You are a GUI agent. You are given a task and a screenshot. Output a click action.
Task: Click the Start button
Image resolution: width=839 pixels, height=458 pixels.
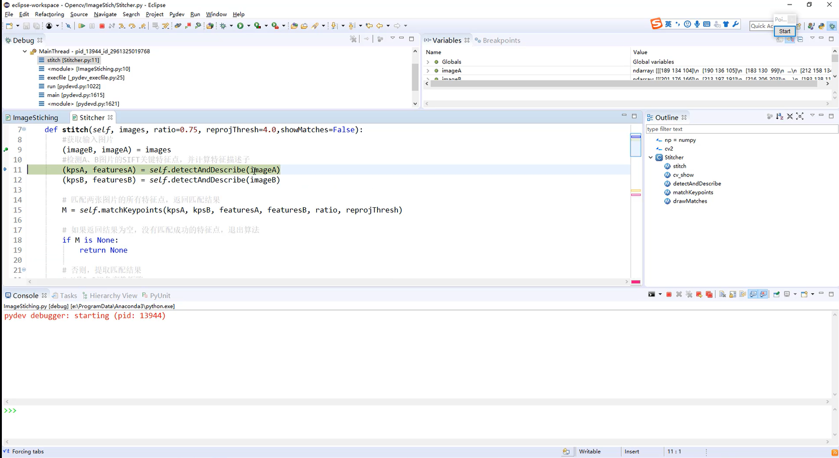785,31
